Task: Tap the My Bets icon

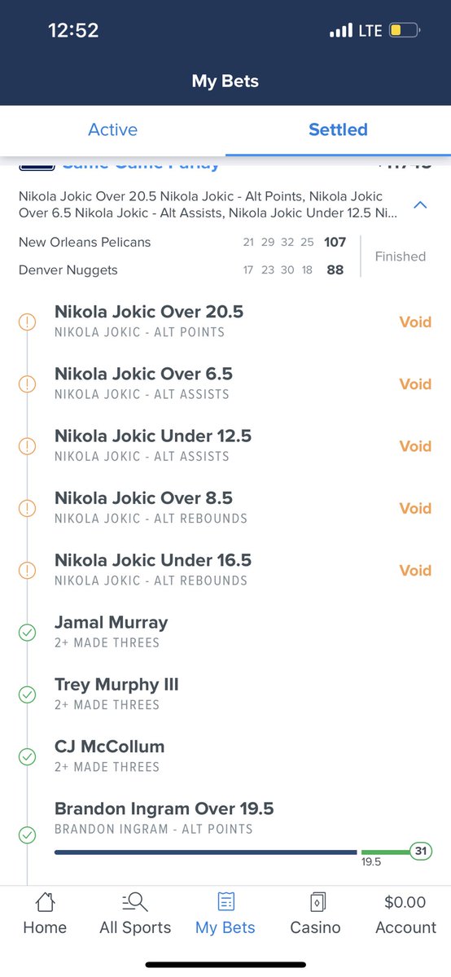Action: pyautogui.click(x=225, y=901)
